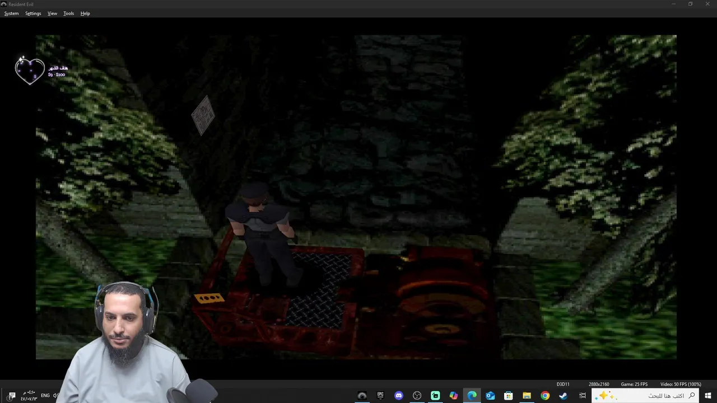
Task: Open the green Streamlabs taskbar icon
Action: (x=435, y=396)
